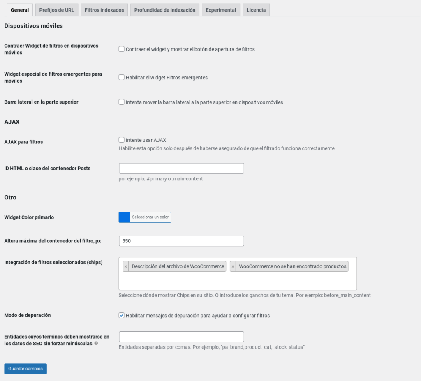Check Habilitar el widget Filtros emergentes

[x=122, y=77]
